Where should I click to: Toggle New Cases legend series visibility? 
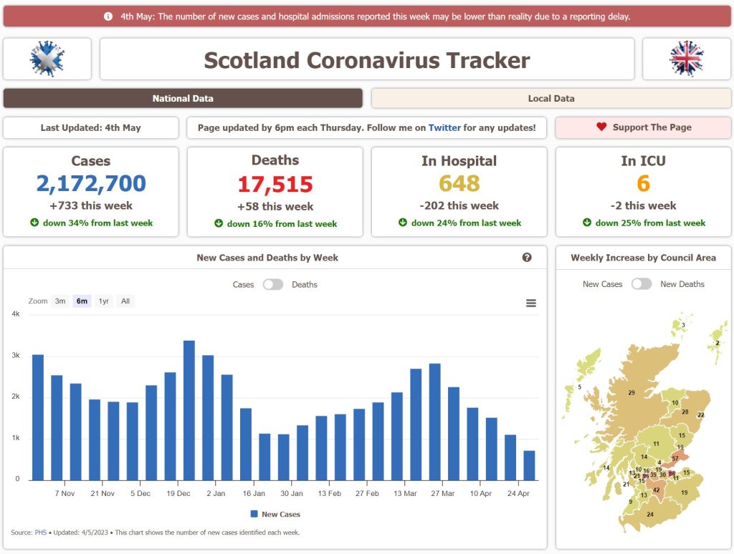[275, 514]
